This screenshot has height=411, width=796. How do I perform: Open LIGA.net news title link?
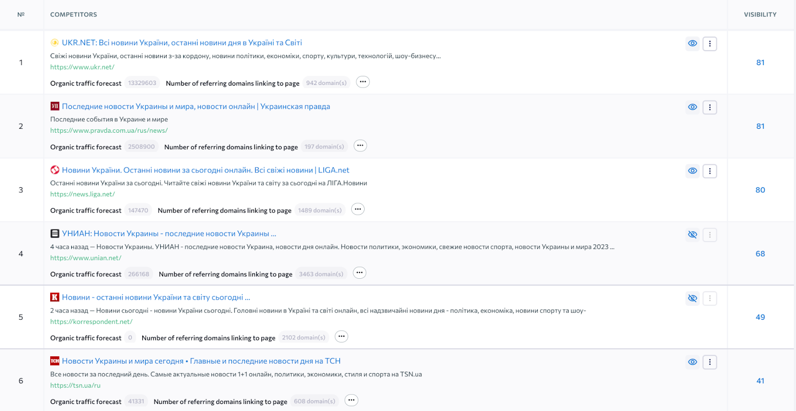click(205, 170)
